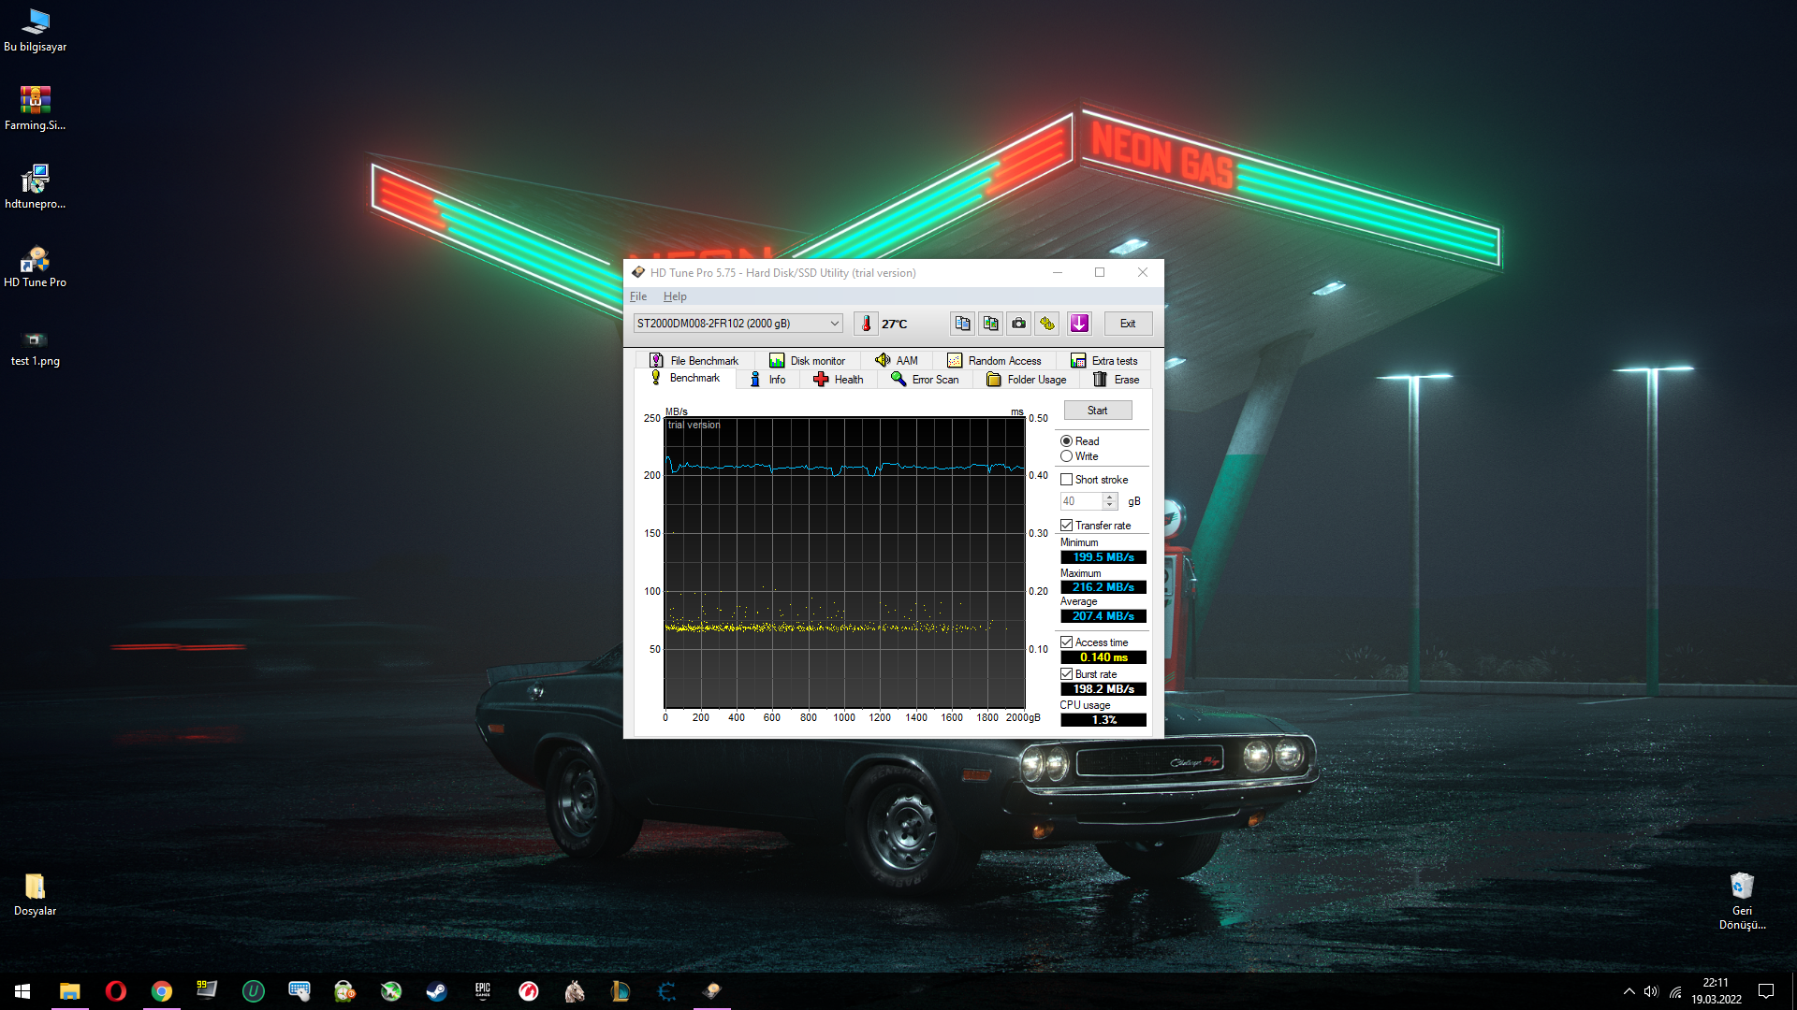Open options with the yellow gears icon

(1047, 324)
